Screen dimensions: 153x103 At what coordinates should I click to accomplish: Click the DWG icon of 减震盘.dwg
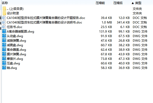point(4,45)
